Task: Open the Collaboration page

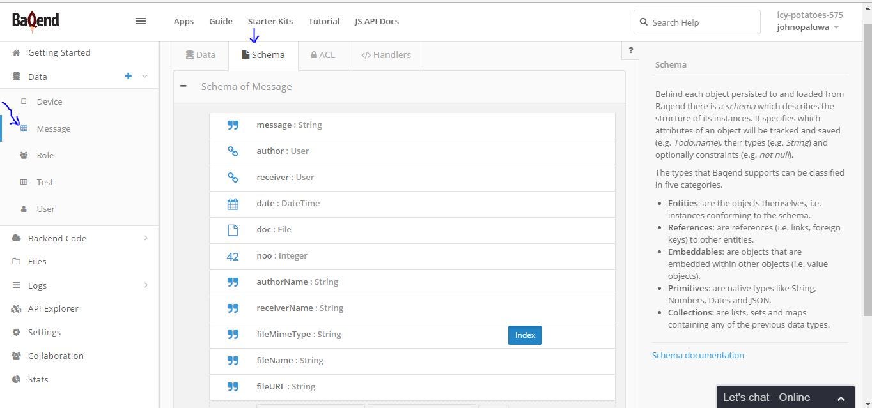Action: point(56,356)
